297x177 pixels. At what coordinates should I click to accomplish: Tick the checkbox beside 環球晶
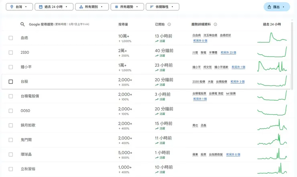pyautogui.click(x=11, y=154)
